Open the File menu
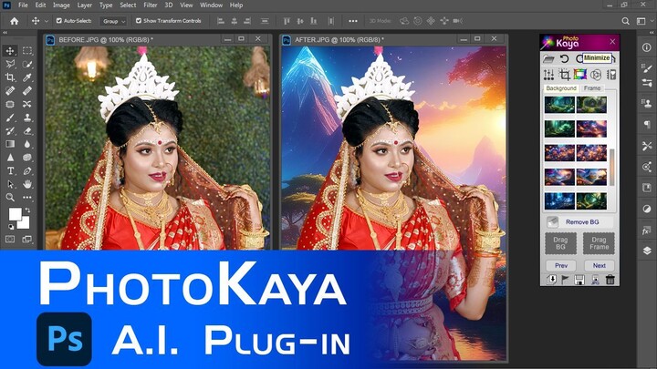 23,5
